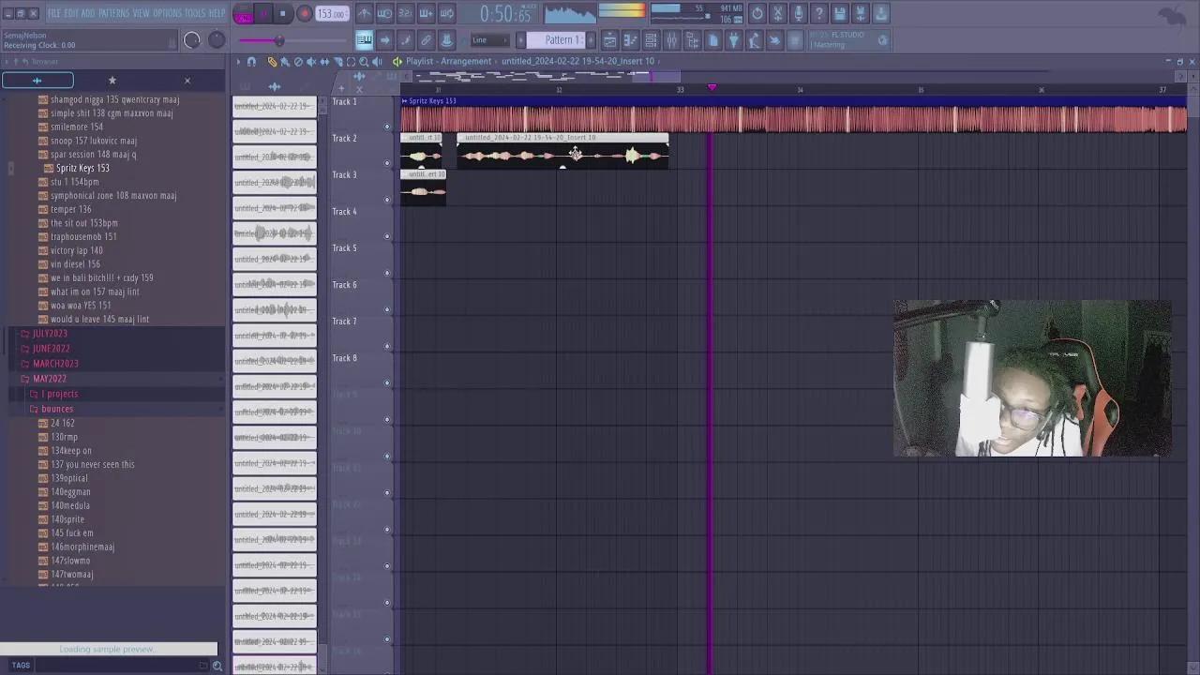The height and width of the screenshot is (675, 1200).
Task: Open the TOOLS menu
Action: click(x=194, y=13)
